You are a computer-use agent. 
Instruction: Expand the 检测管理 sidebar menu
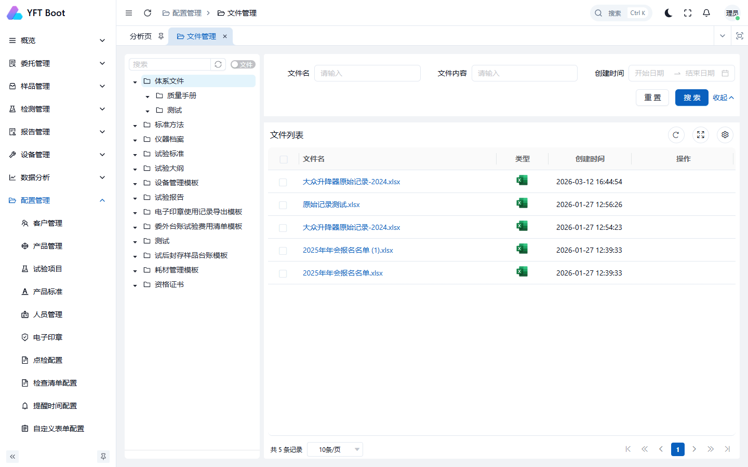[x=58, y=109]
